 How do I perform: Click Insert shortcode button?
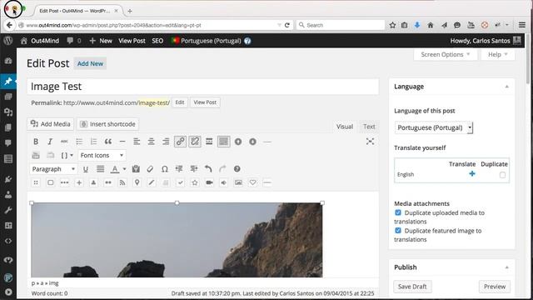coord(107,124)
